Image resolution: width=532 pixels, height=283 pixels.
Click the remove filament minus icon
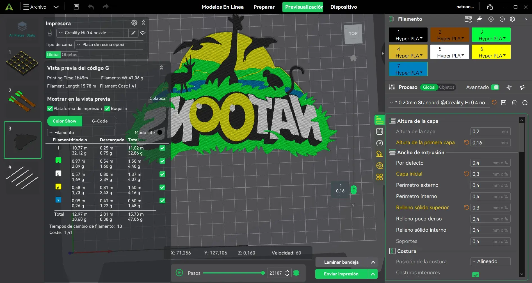502,19
